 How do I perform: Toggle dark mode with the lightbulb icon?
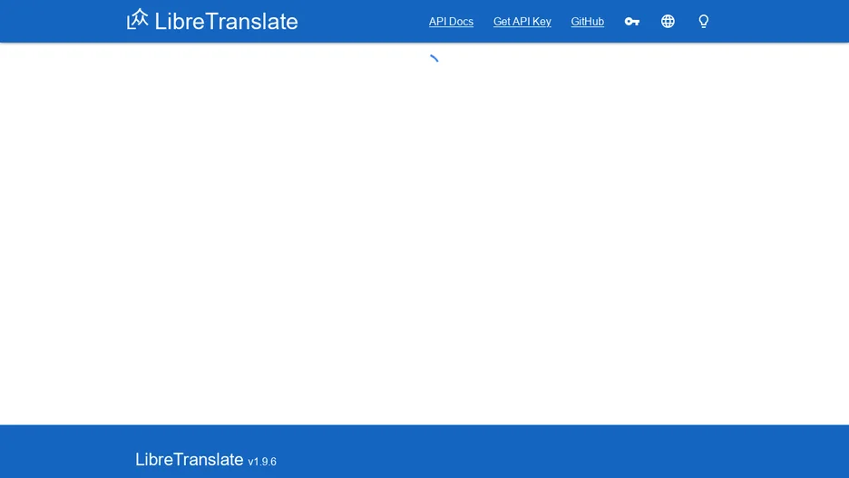(703, 21)
